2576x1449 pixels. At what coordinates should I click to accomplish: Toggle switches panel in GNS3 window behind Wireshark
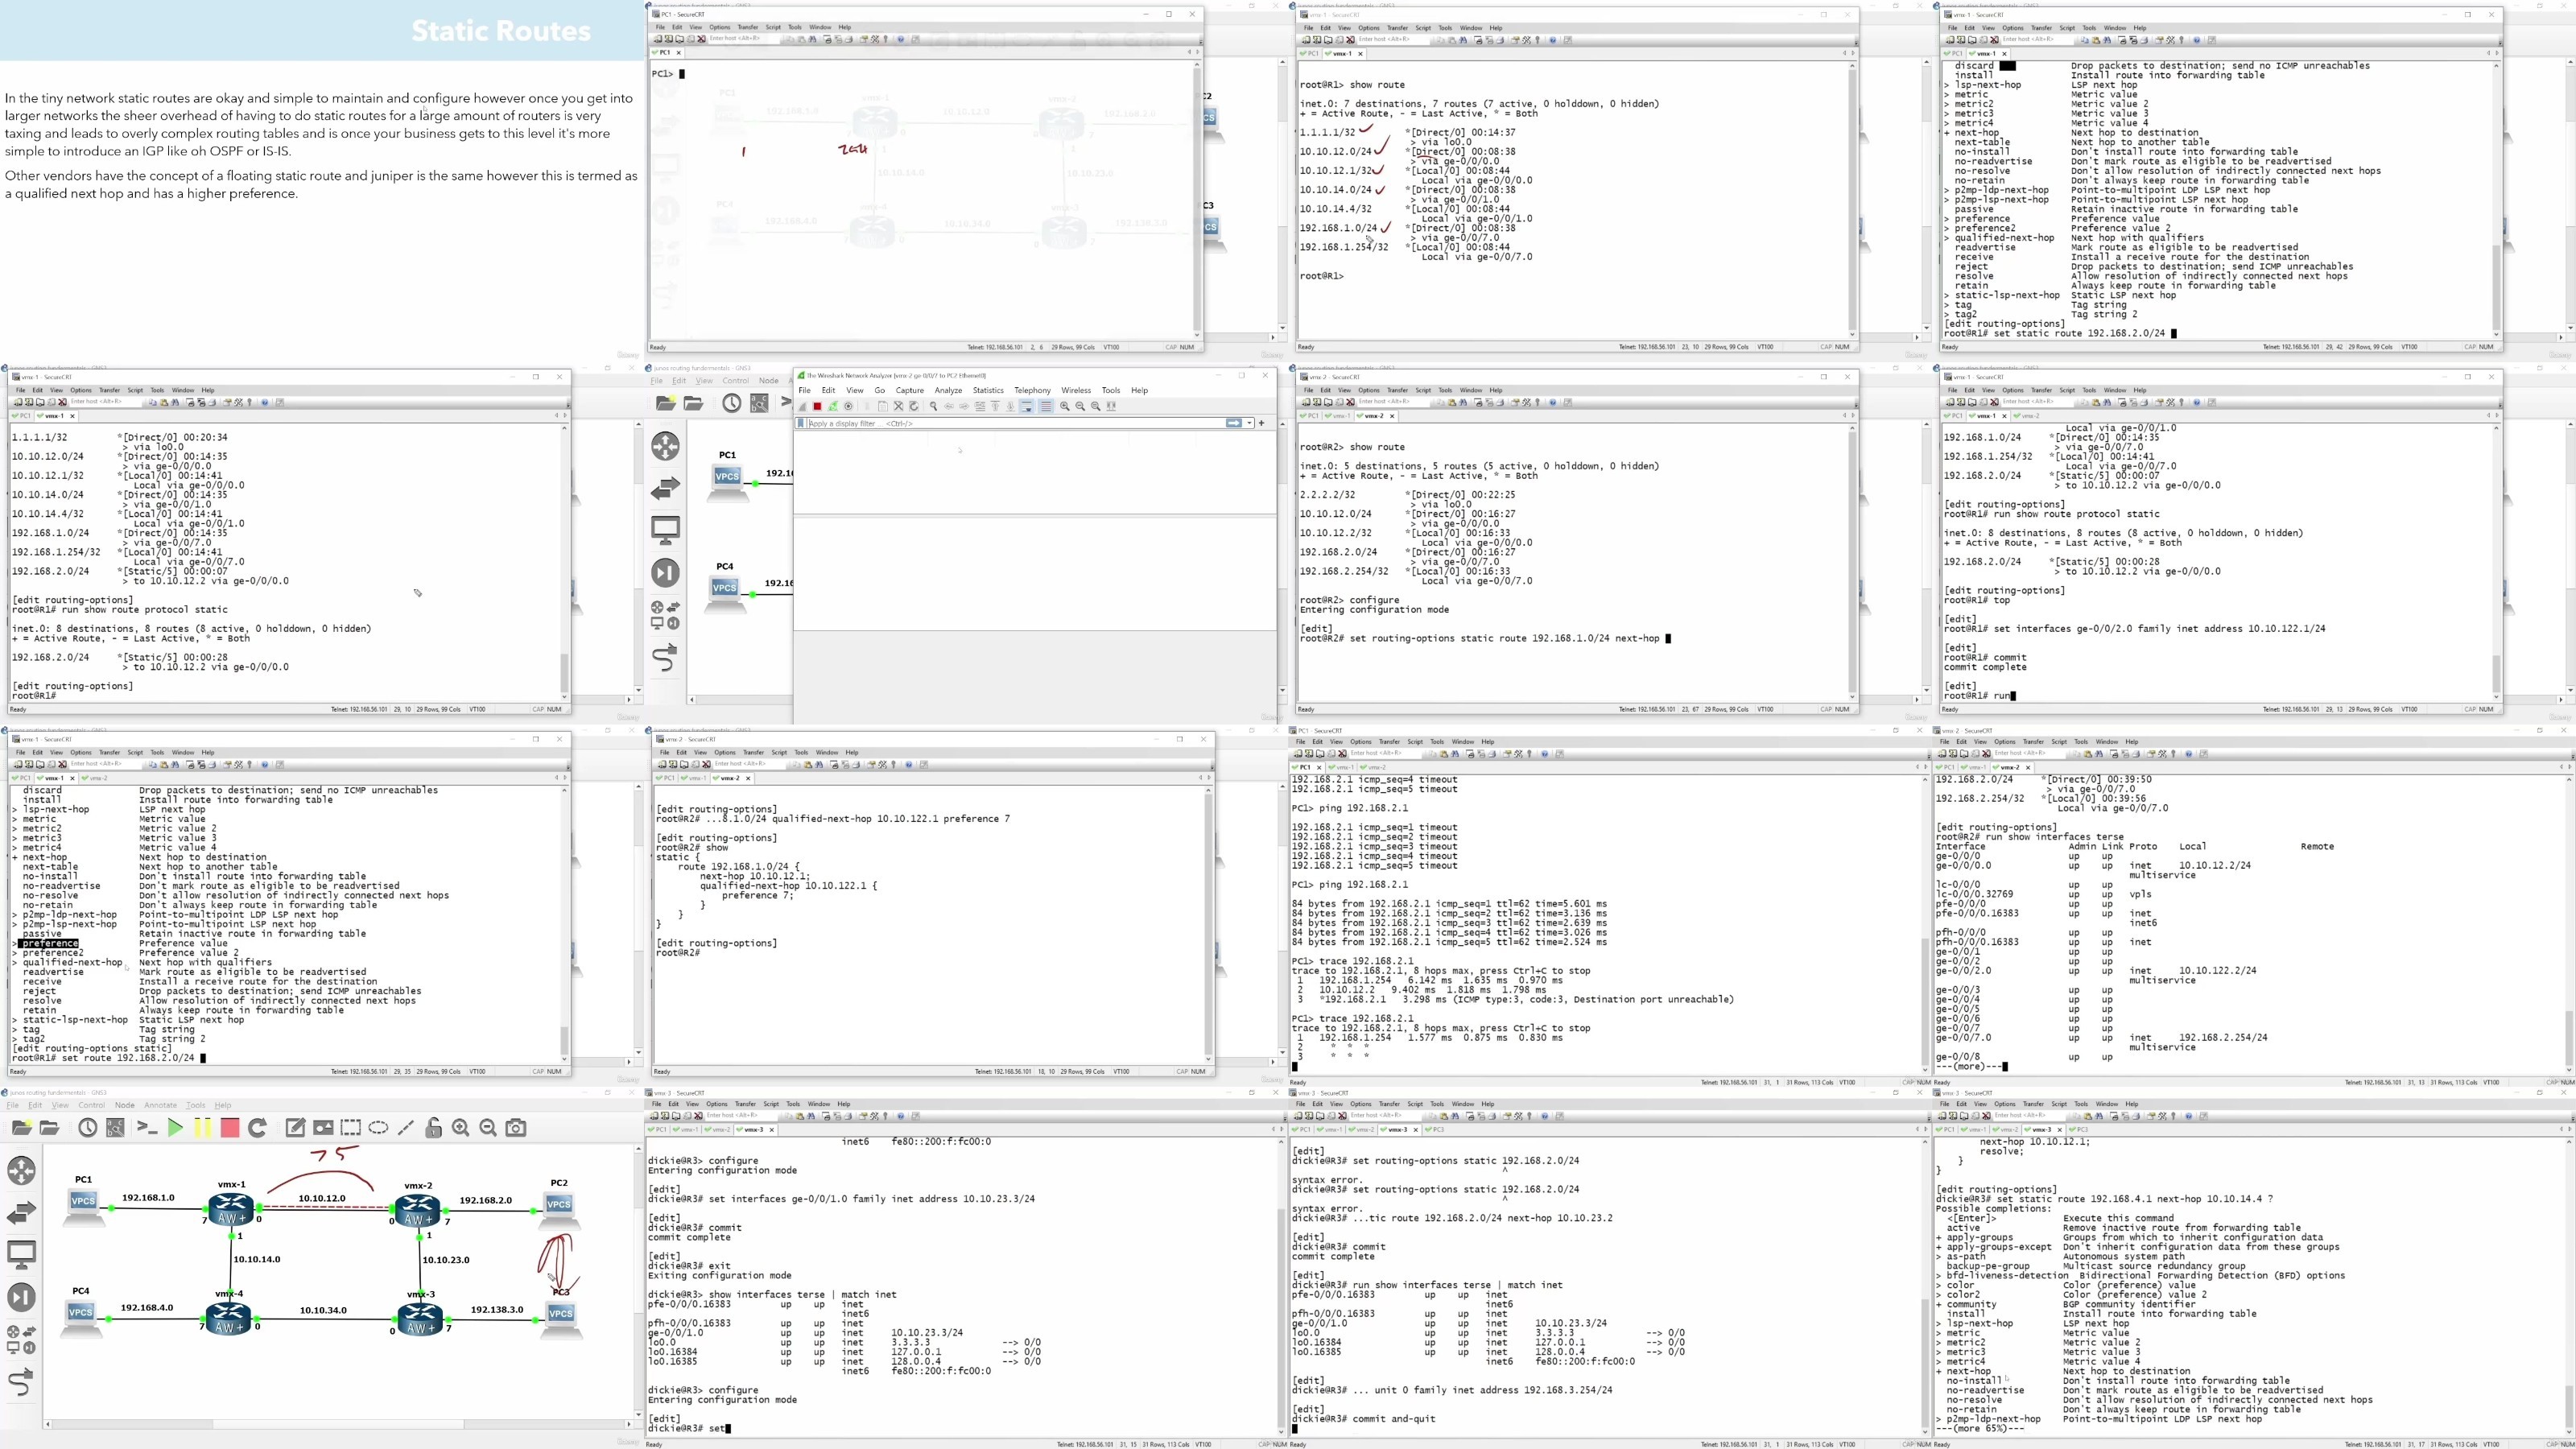(665, 488)
